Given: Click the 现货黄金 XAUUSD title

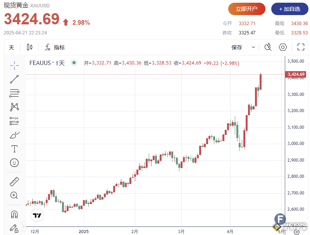Looking at the screenshot, I should coord(27,5).
